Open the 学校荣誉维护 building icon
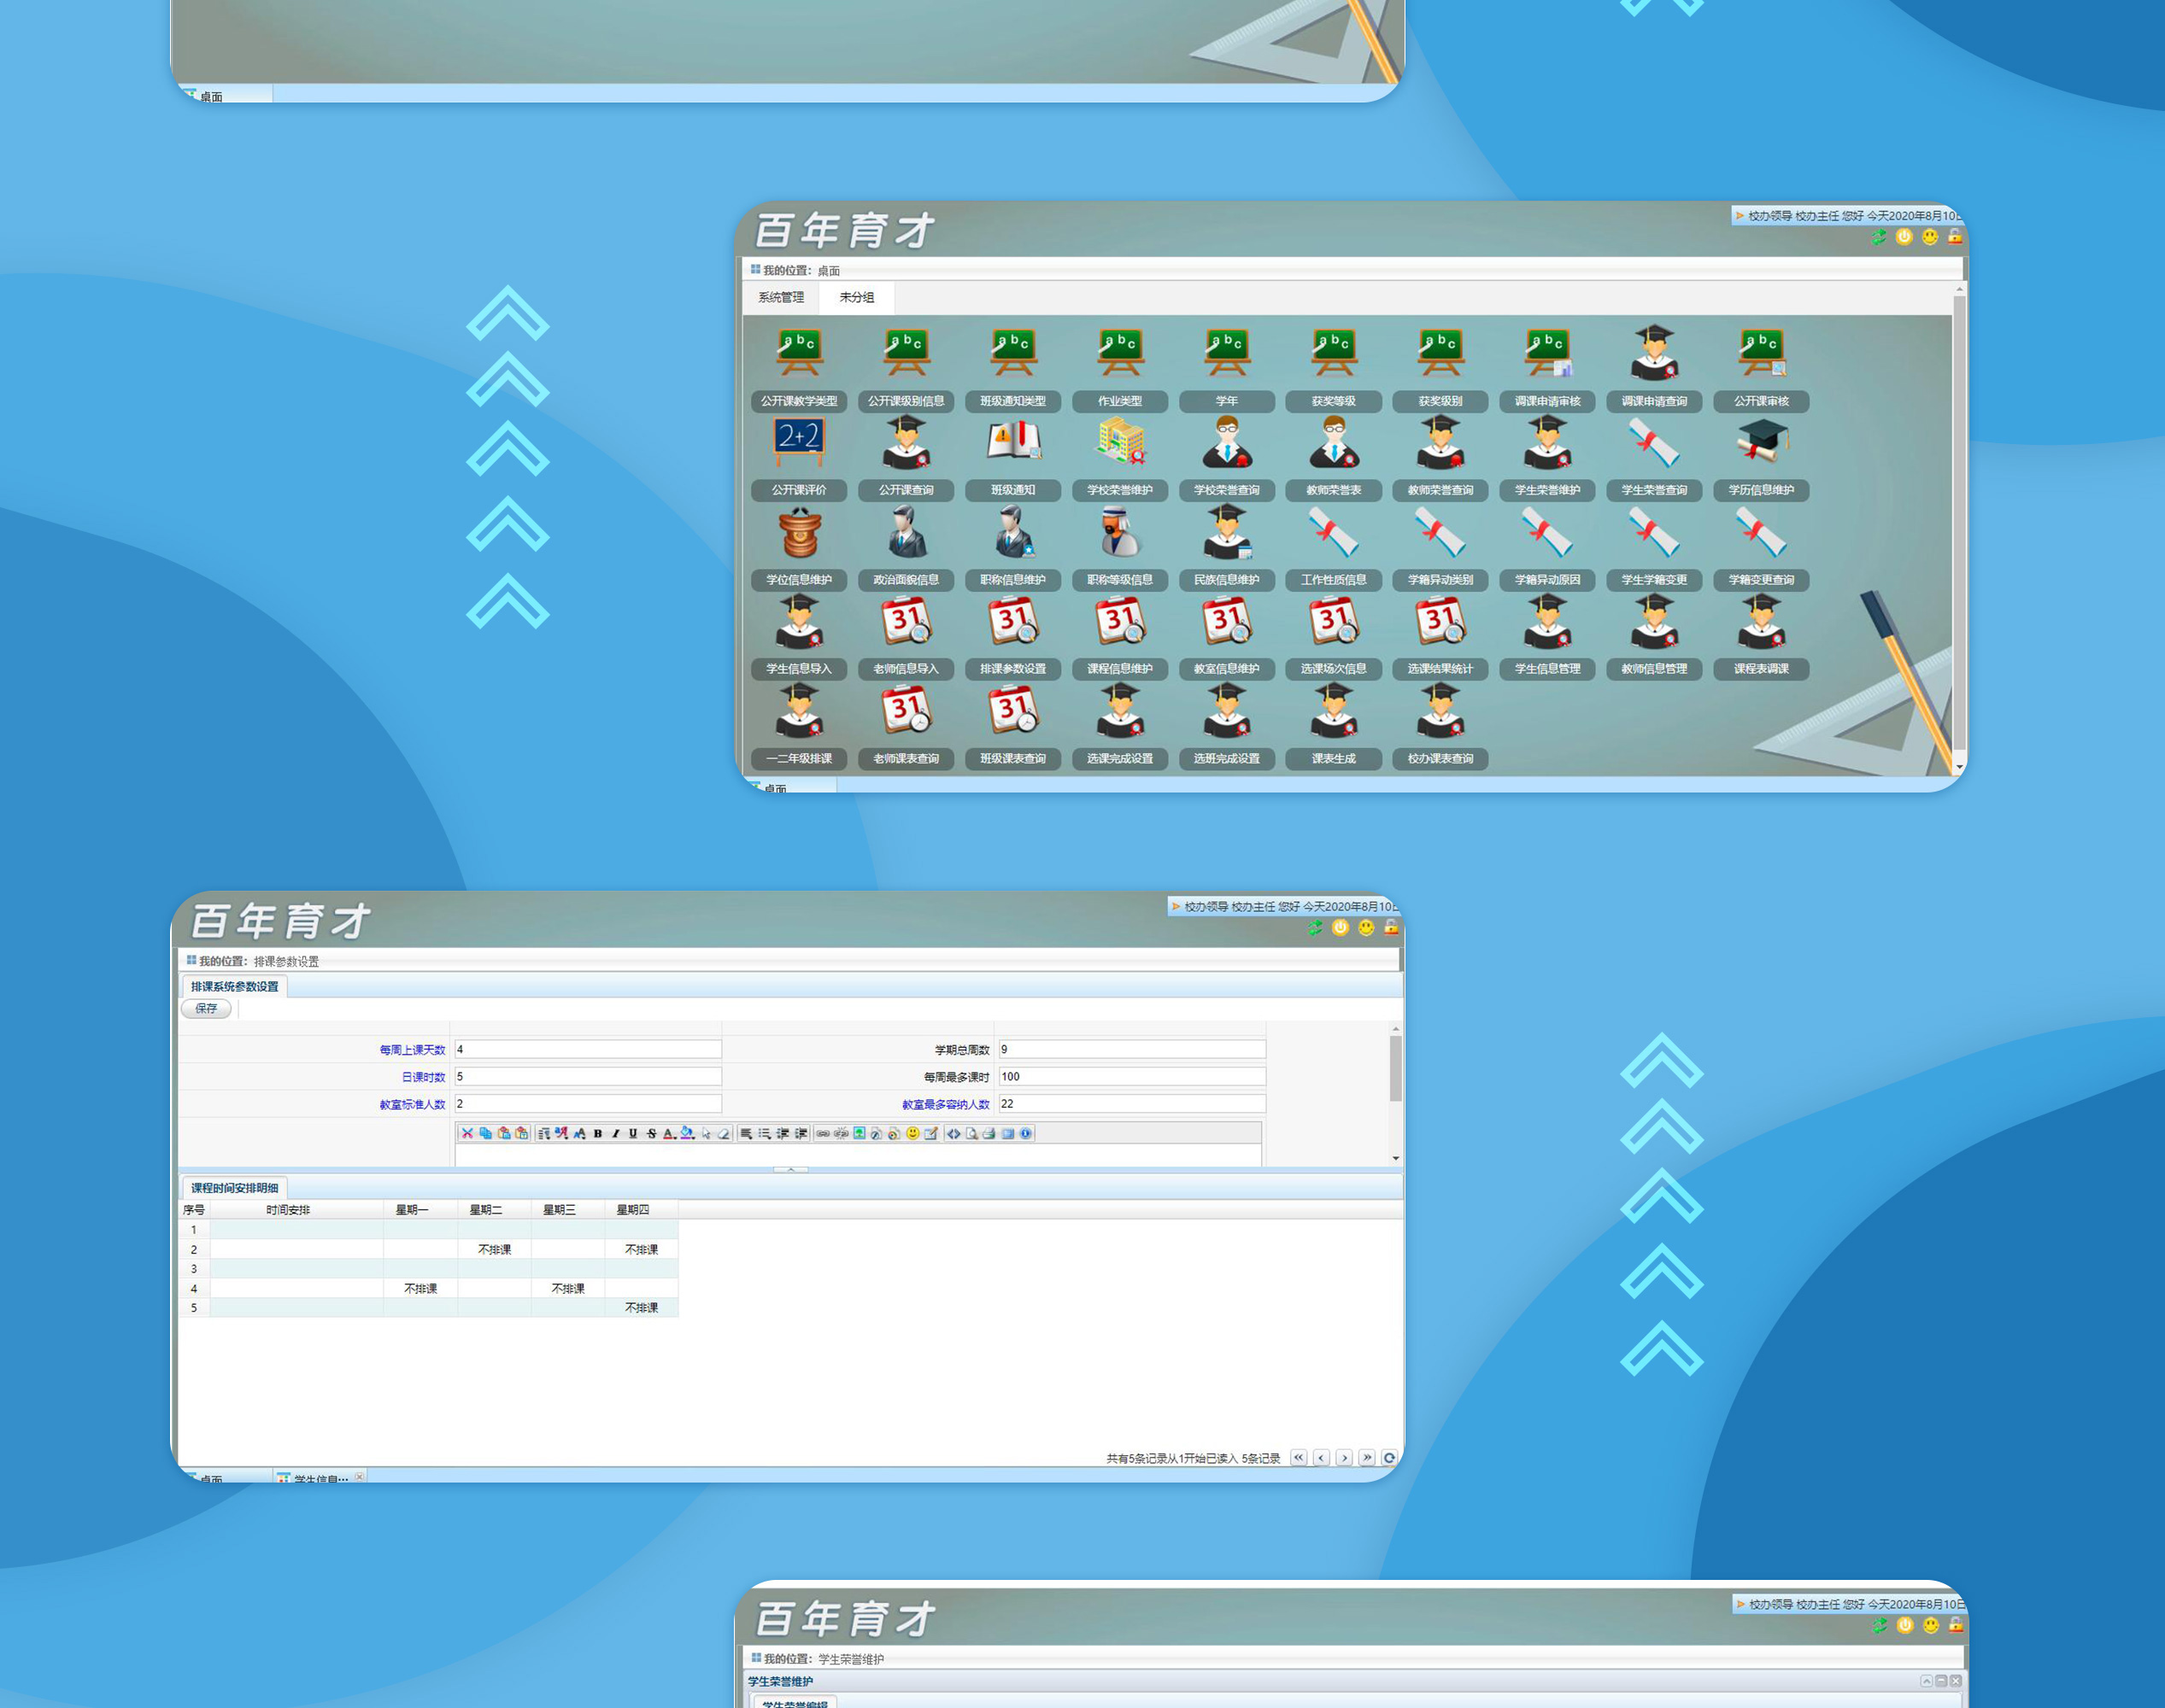 click(x=1119, y=443)
